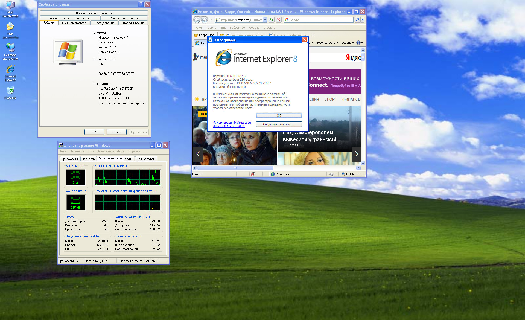Click the Автоматическое обновление tab
This screenshot has width=525, height=320.
[x=70, y=18]
